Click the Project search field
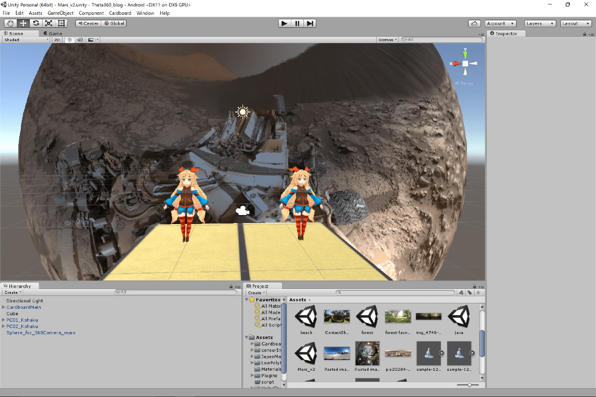The height and width of the screenshot is (397, 596). point(396,293)
